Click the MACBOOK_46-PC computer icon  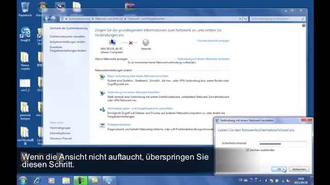pos(112,43)
